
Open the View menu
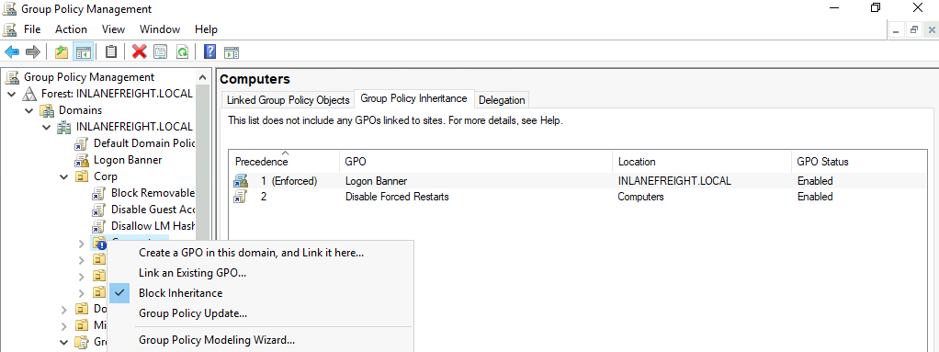point(113,29)
